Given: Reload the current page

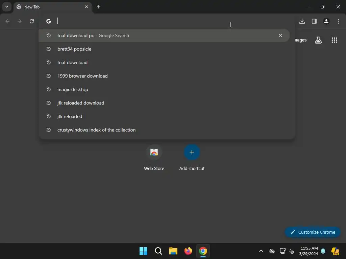Looking at the screenshot, I should pos(32,21).
